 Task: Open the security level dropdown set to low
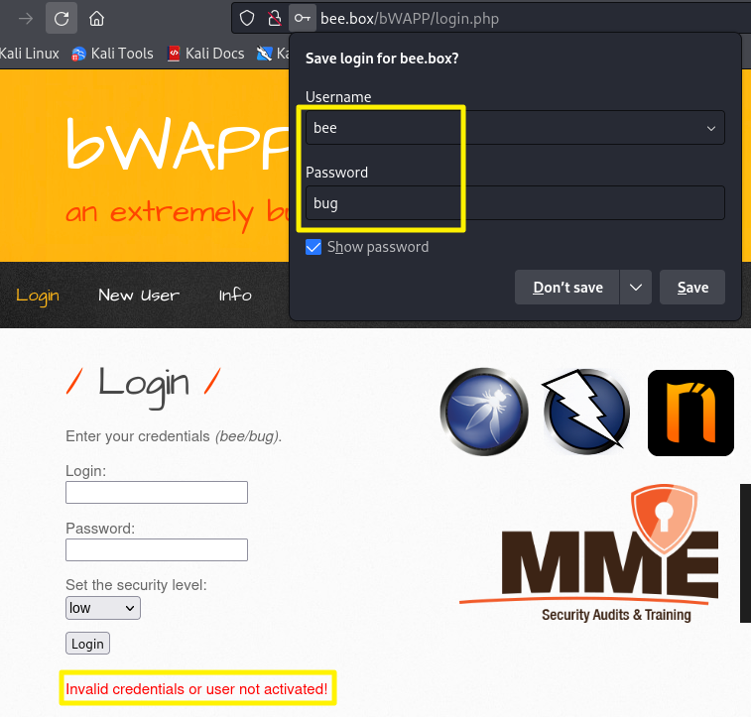point(103,608)
